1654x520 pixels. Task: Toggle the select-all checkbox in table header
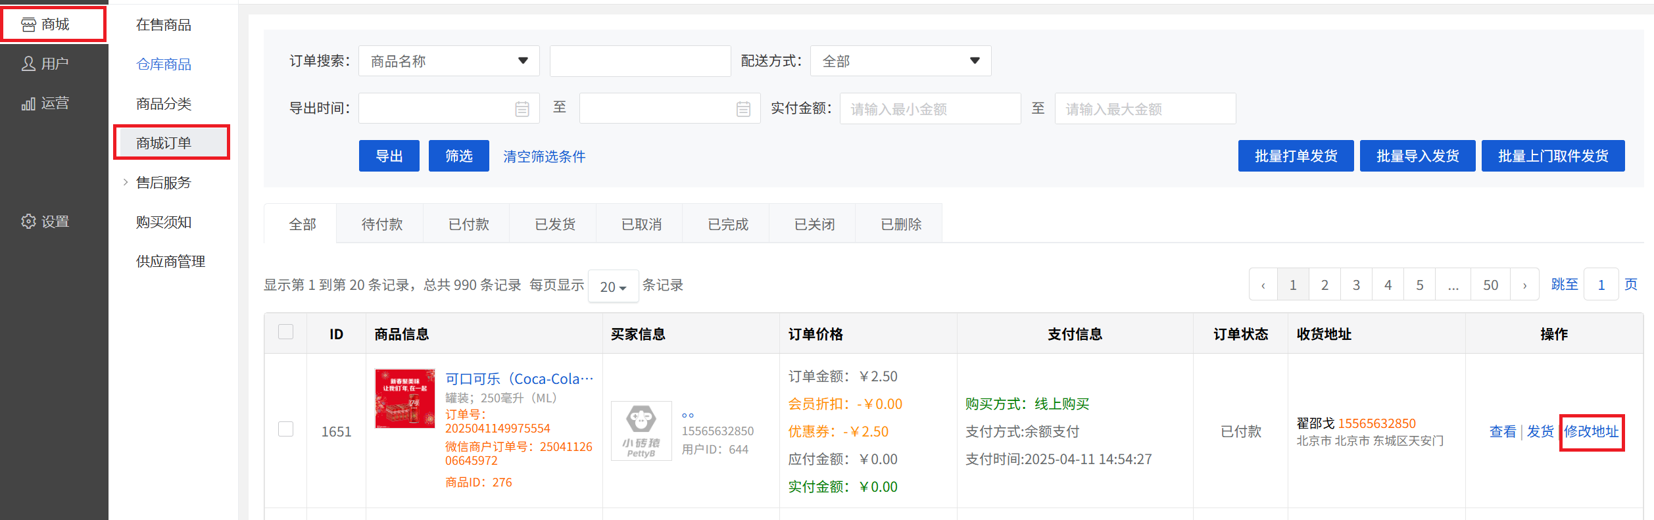pyautogui.click(x=285, y=332)
